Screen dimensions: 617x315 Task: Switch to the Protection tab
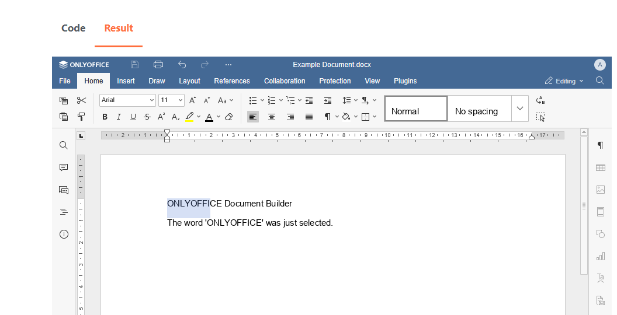[335, 81]
